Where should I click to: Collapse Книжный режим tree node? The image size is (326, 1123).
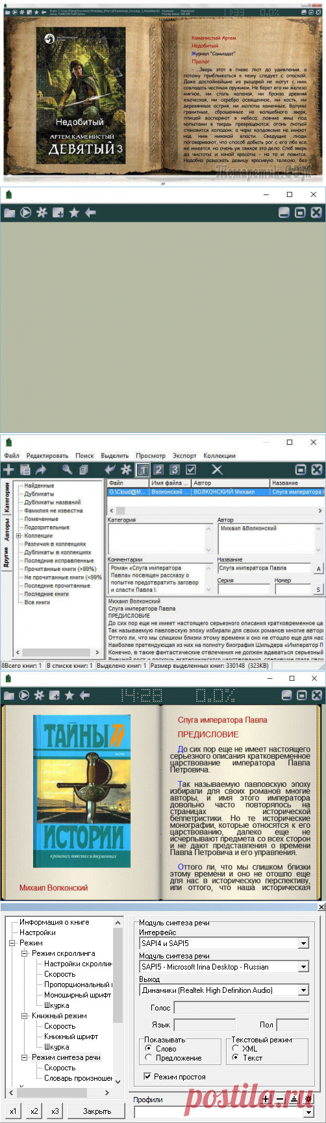click(x=25, y=1016)
